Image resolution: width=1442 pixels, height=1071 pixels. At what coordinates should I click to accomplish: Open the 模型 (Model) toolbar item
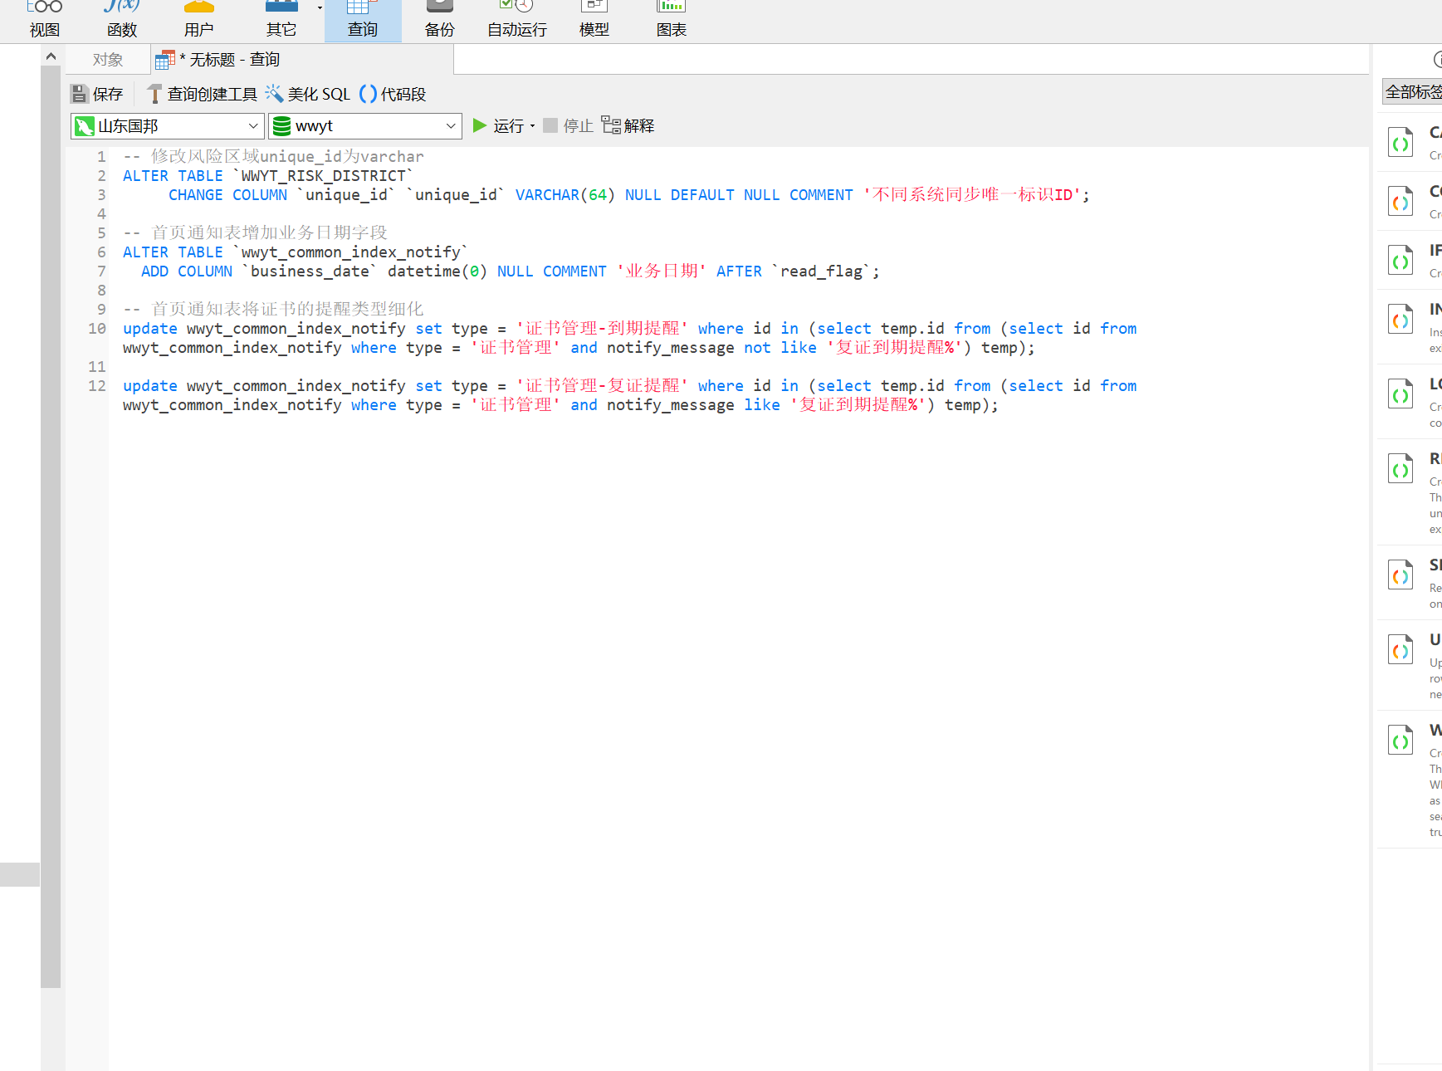pyautogui.click(x=594, y=21)
